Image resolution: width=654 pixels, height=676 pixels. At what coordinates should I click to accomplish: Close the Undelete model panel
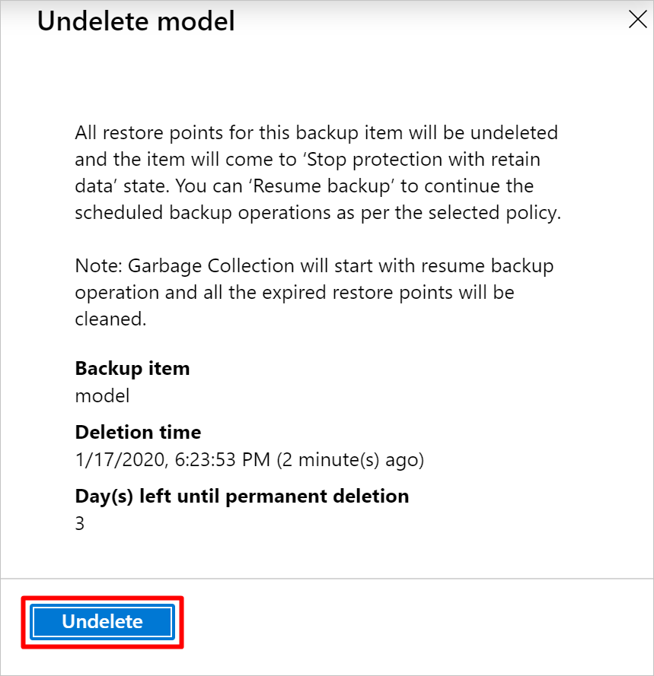637,21
